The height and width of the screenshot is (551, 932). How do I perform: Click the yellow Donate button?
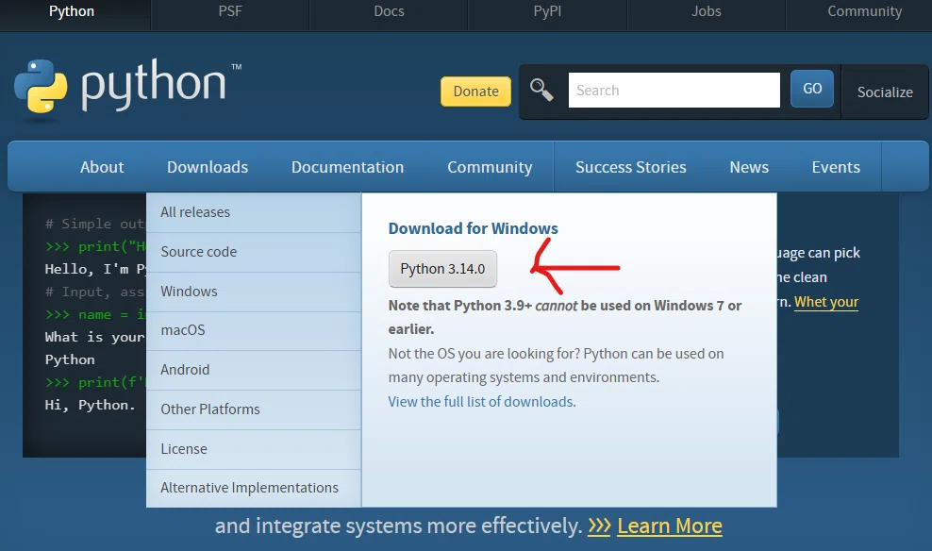pos(475,92)
